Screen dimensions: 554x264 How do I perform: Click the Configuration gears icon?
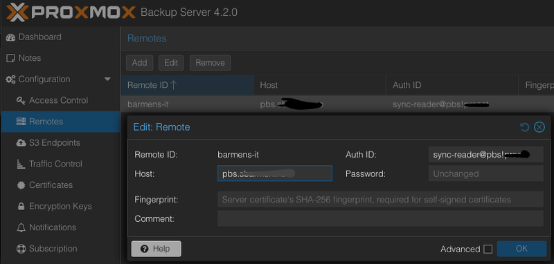tap(10, 79)
